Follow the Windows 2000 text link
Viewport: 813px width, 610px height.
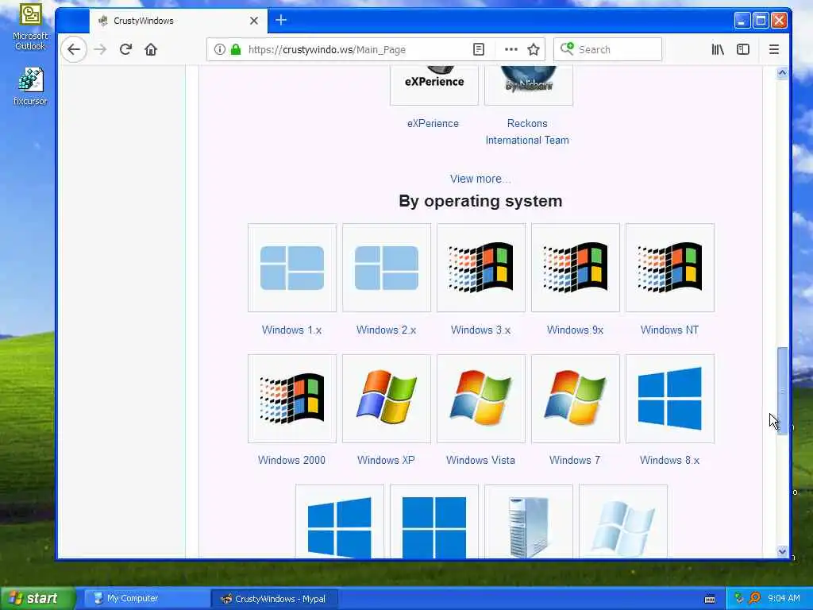coord(291,460)
